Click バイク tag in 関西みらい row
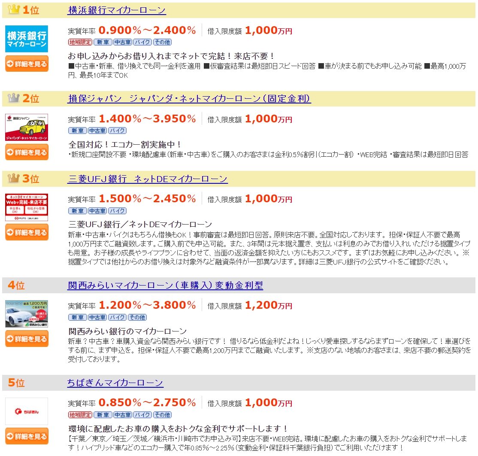Viewport: 478px width, 456px height. pos(117,317)
